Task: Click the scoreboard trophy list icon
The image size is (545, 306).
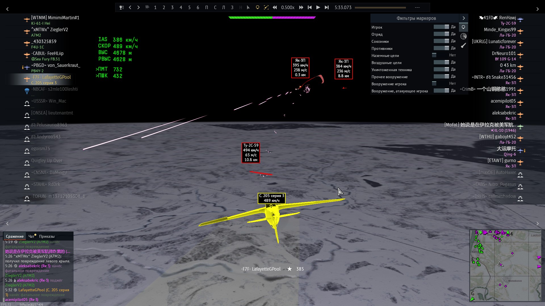Action: pyautogui.click(x=121, y=7)
